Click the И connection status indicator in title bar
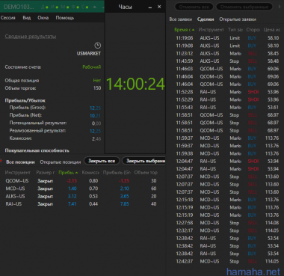Image resolution: width=284 pixels, height=276 pixels. click(55, 7)
